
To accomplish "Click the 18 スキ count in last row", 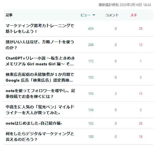I will (140, 137).
